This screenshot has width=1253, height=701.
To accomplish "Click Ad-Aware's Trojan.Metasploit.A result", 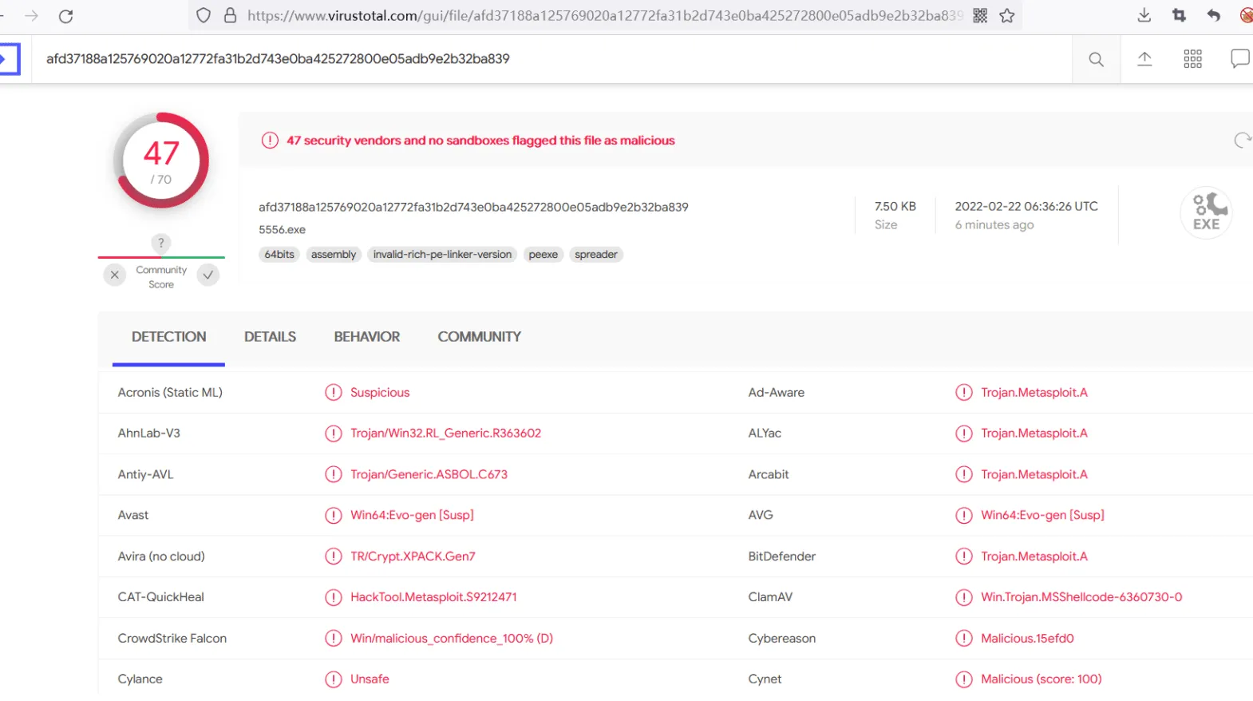I will (x=1034, y=393).
